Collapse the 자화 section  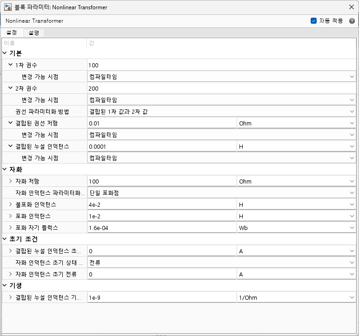click(5, 169)
